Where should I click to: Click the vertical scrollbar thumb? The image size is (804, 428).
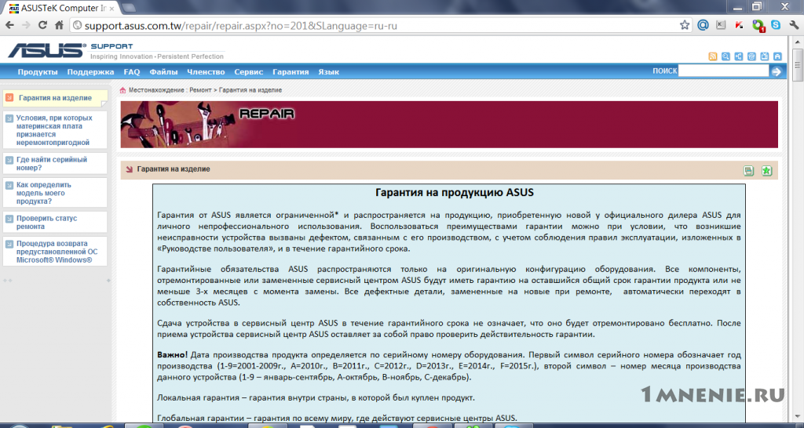(x=798, y=65)
